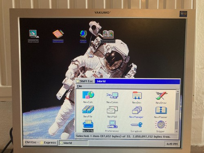Launch the NewMail envelope icon

pyautogui.click(x=112, y=110)
